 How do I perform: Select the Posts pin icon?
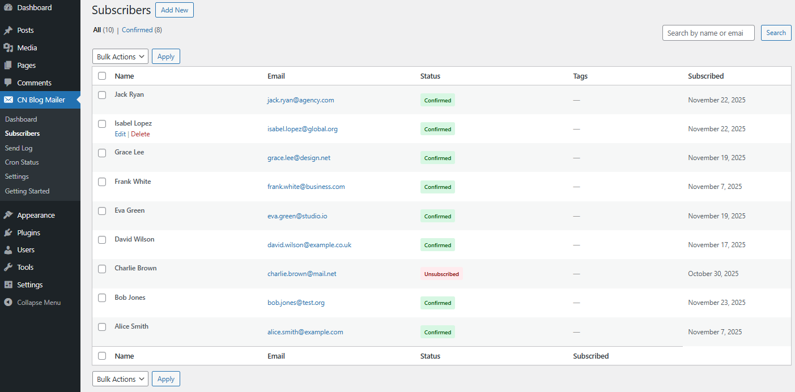tap(8, 29)
